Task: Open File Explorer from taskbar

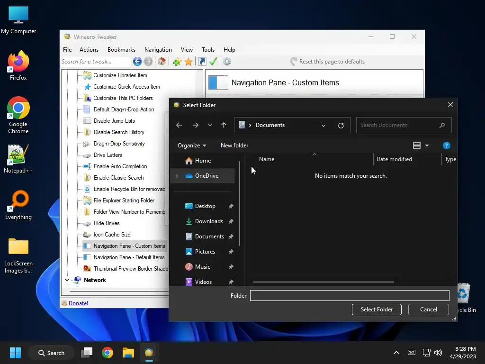Action: click(x=128, y=353)
